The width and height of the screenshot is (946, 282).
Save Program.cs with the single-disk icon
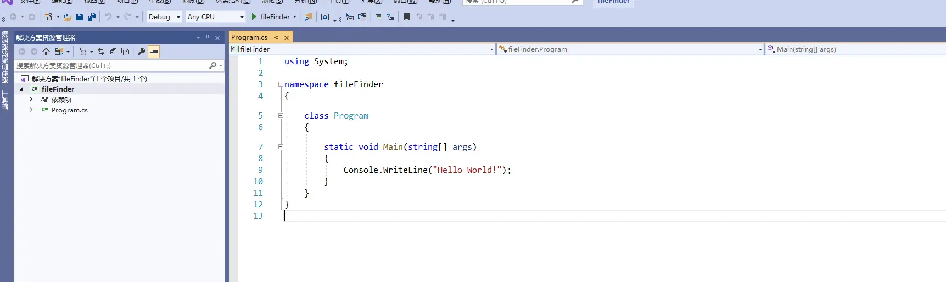point(80,17)
